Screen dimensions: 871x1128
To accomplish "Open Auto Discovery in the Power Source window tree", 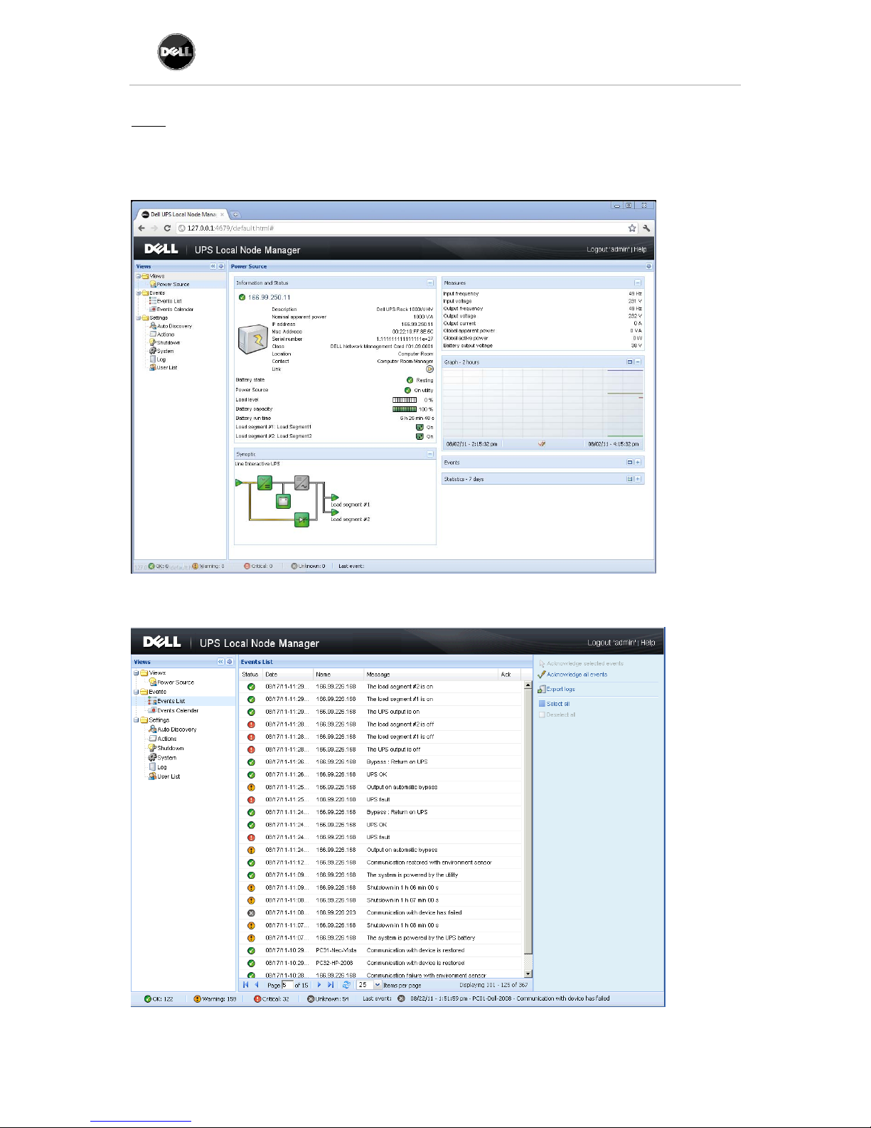I will coord(174,326).
